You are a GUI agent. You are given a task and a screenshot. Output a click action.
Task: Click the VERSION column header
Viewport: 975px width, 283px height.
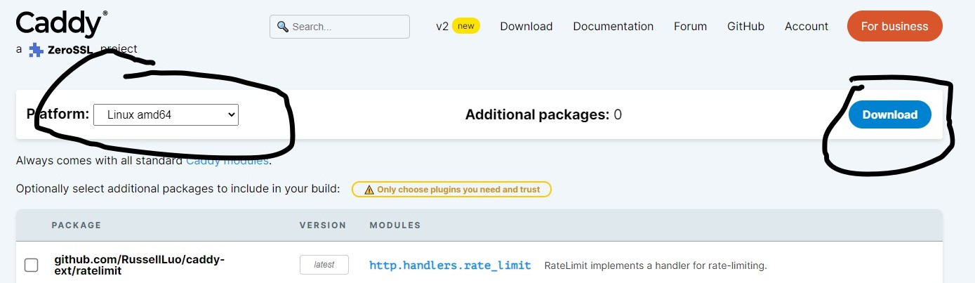(323, 225)
